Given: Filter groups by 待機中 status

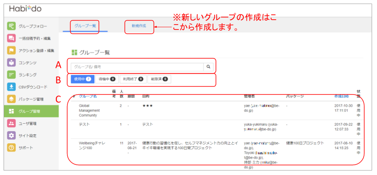Looking at the screenshot, I should tap(107, 79).
